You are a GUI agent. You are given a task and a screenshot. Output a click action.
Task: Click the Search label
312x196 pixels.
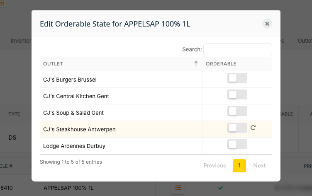[x=192, y=49]
